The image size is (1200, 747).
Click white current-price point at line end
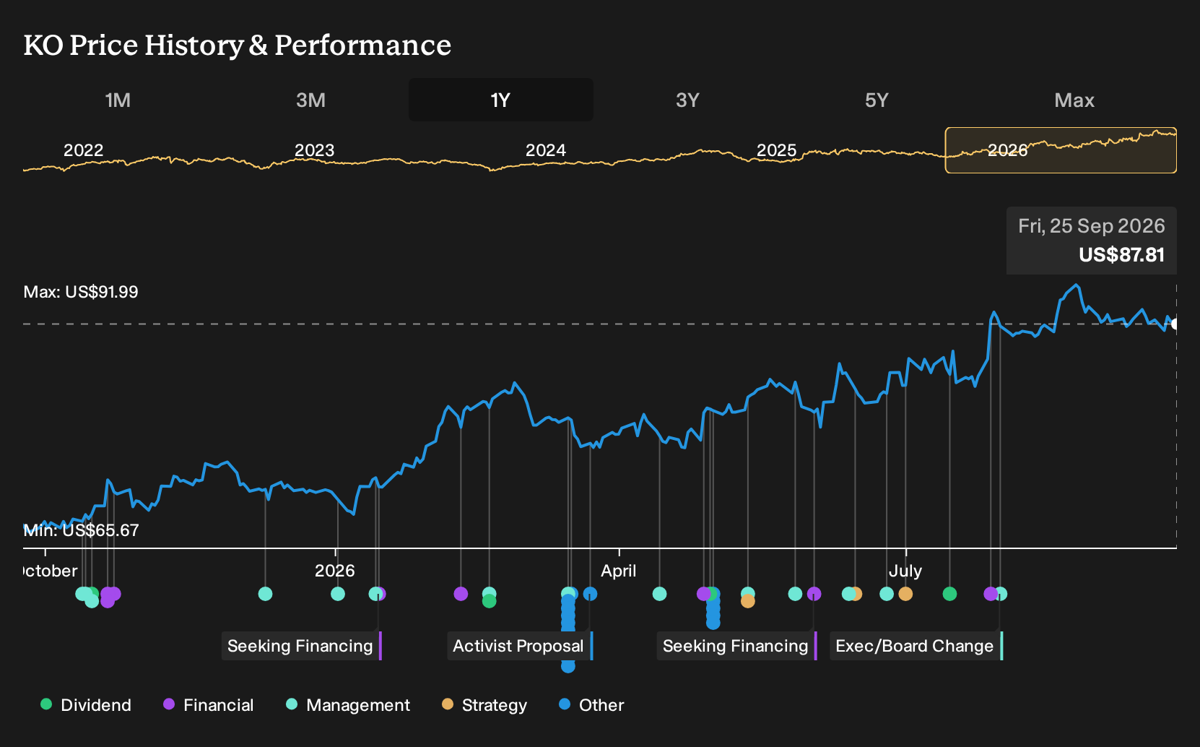pyautogui.click(x=1175, y=324)
